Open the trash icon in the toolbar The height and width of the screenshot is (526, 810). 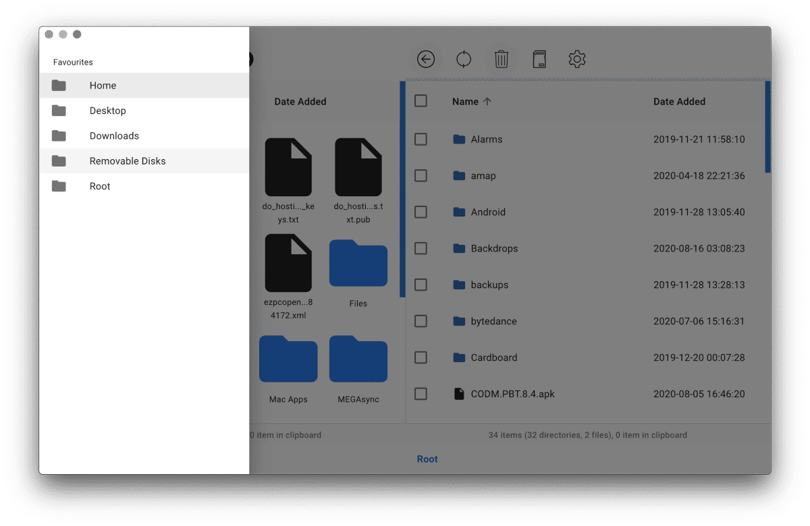(x=501, y=59)
